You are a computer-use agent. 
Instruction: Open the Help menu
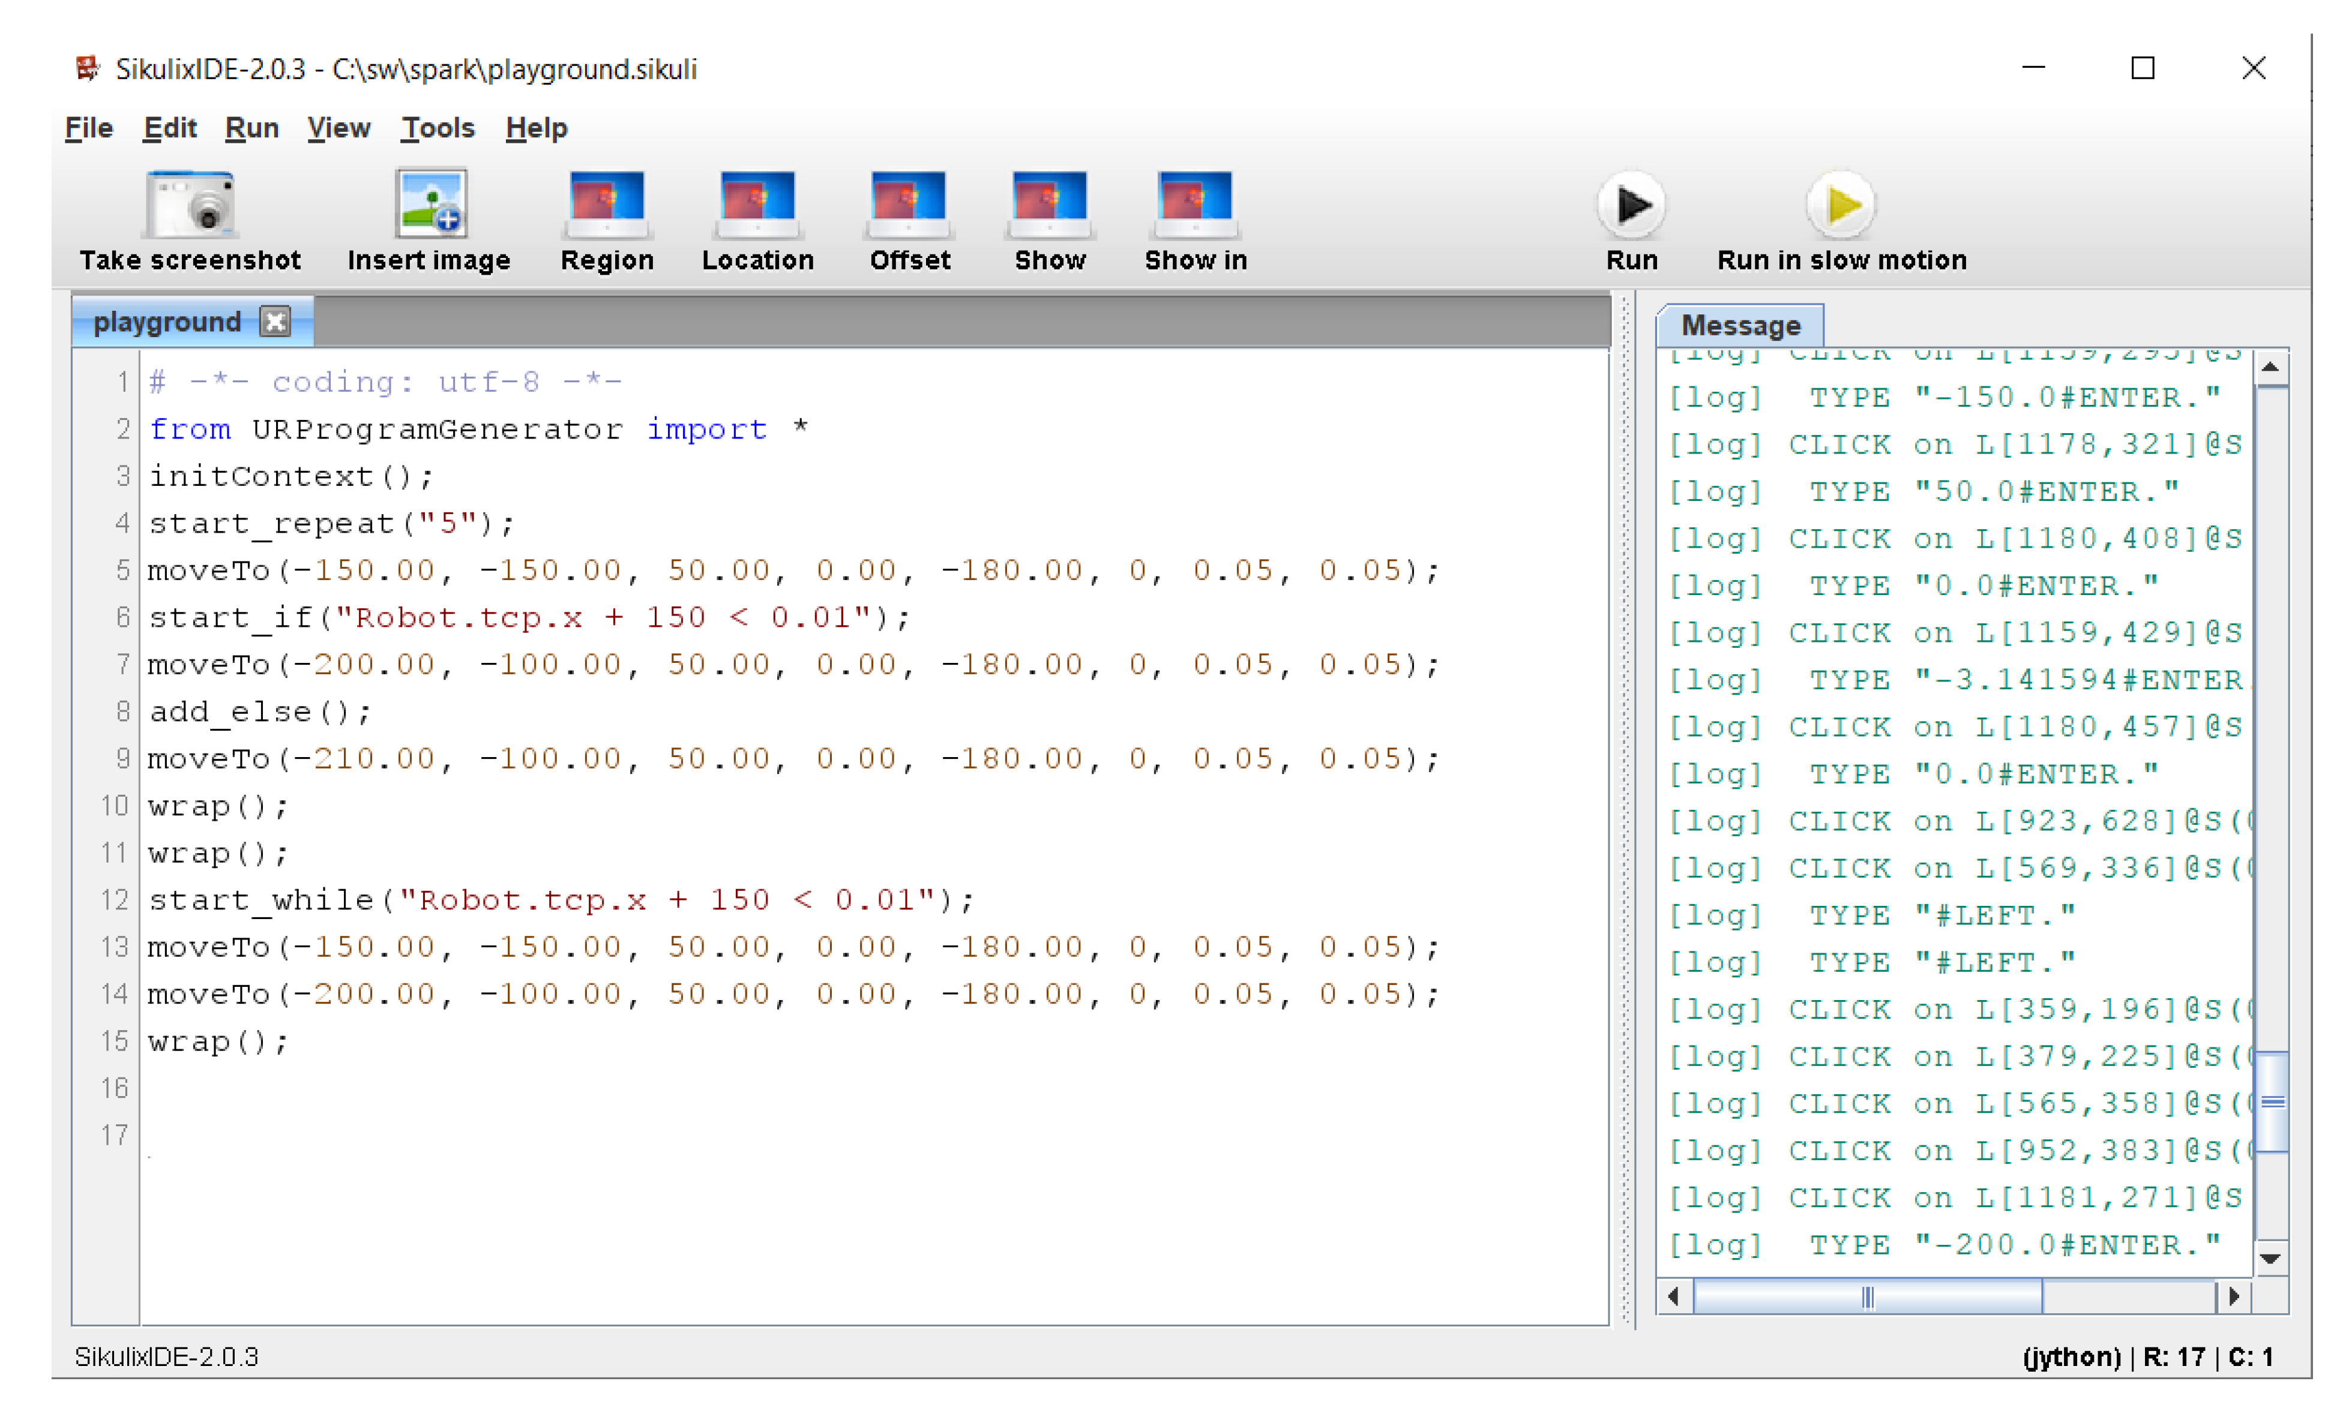(535, 127)
